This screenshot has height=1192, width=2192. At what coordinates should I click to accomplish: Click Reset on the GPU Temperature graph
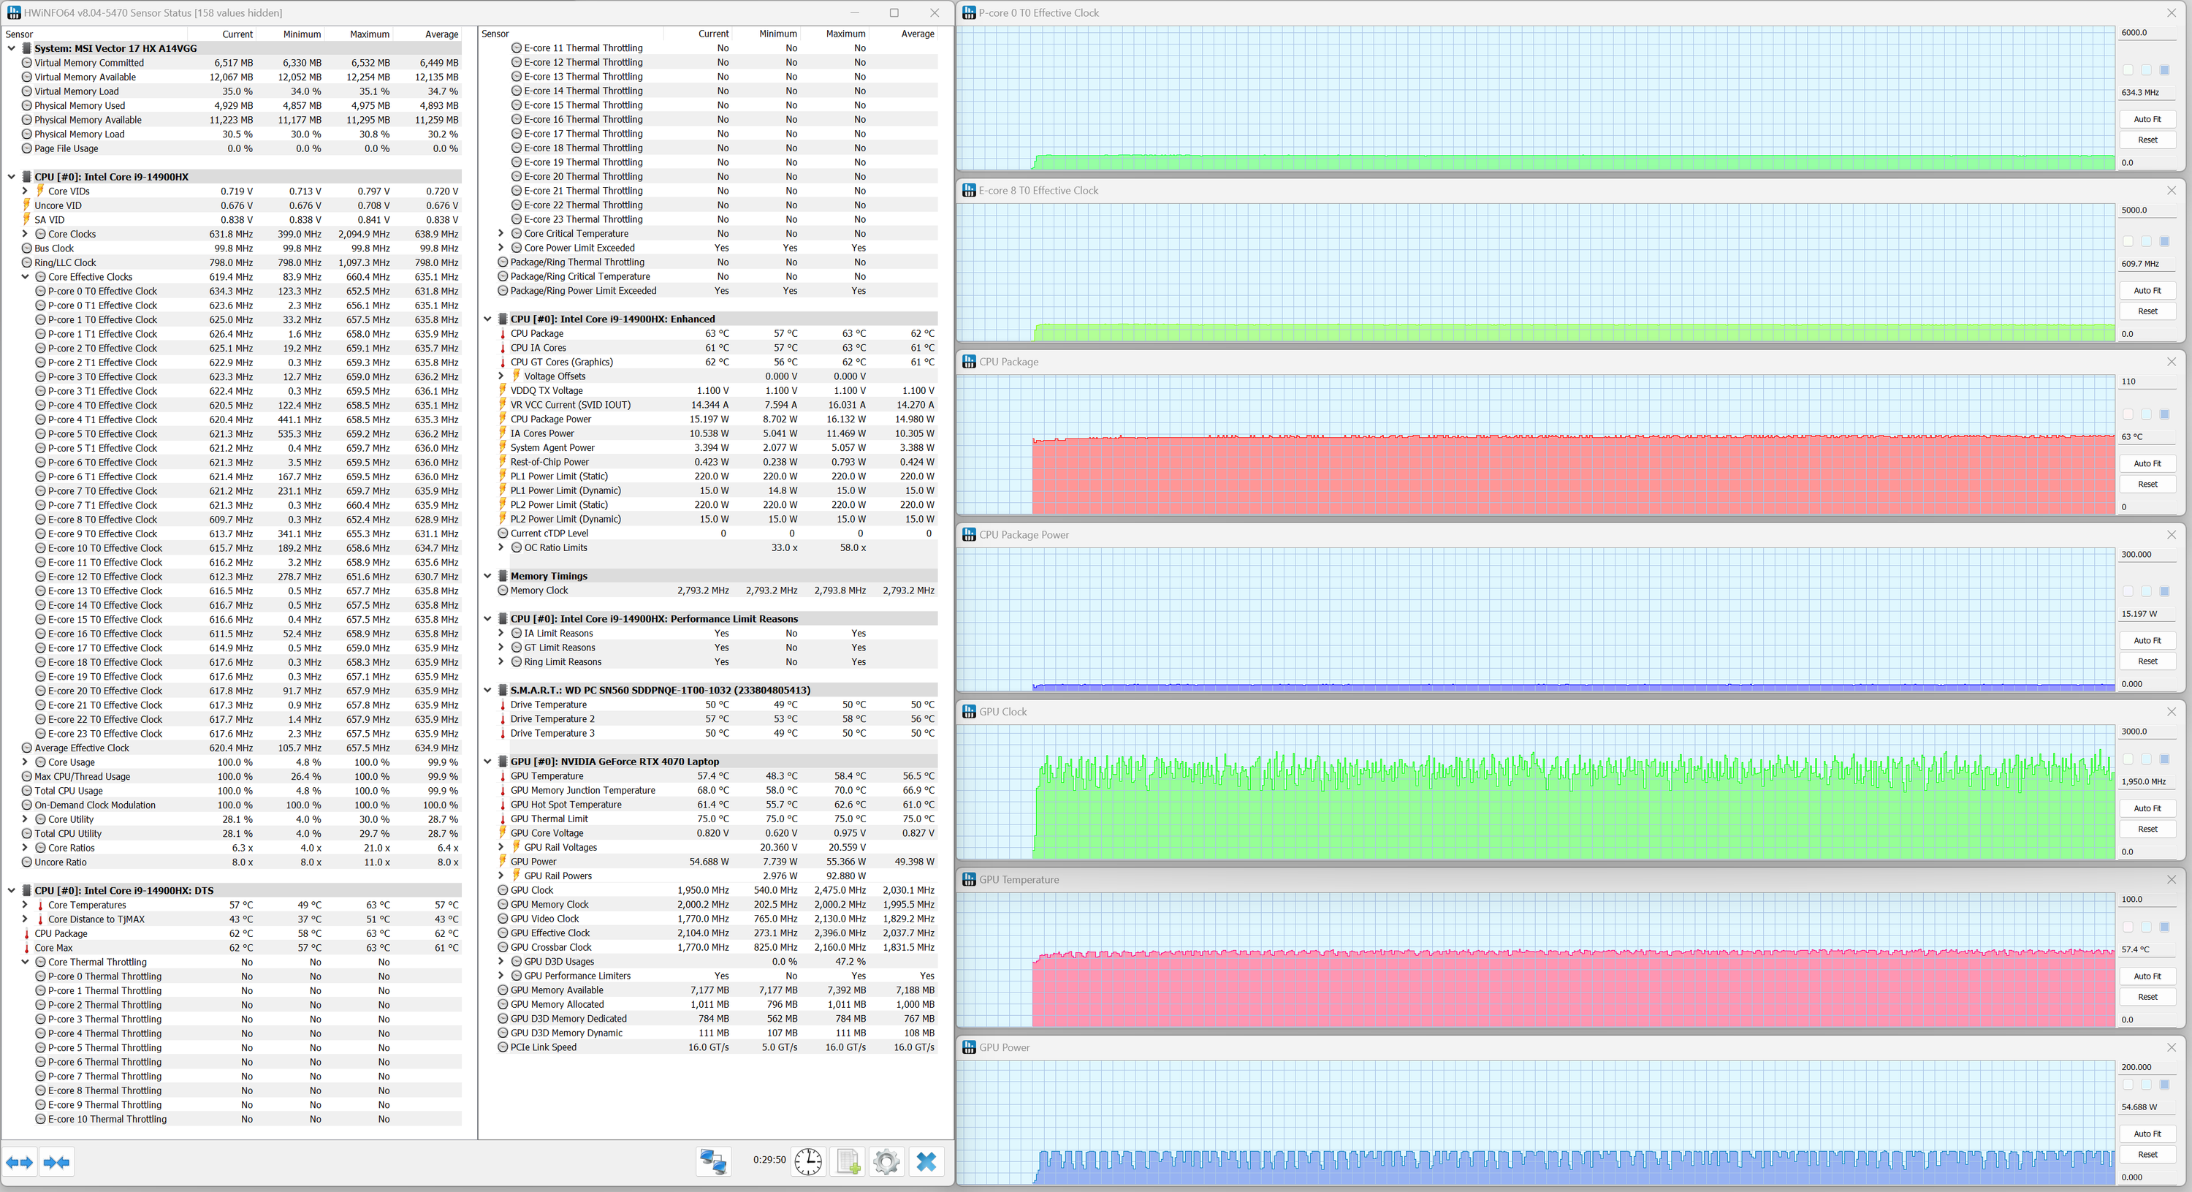click(x=2146, y=997)
